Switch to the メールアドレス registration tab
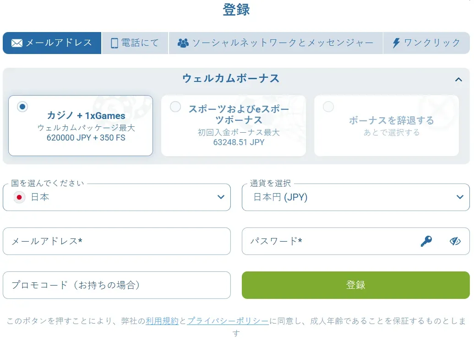 (52, 43)
